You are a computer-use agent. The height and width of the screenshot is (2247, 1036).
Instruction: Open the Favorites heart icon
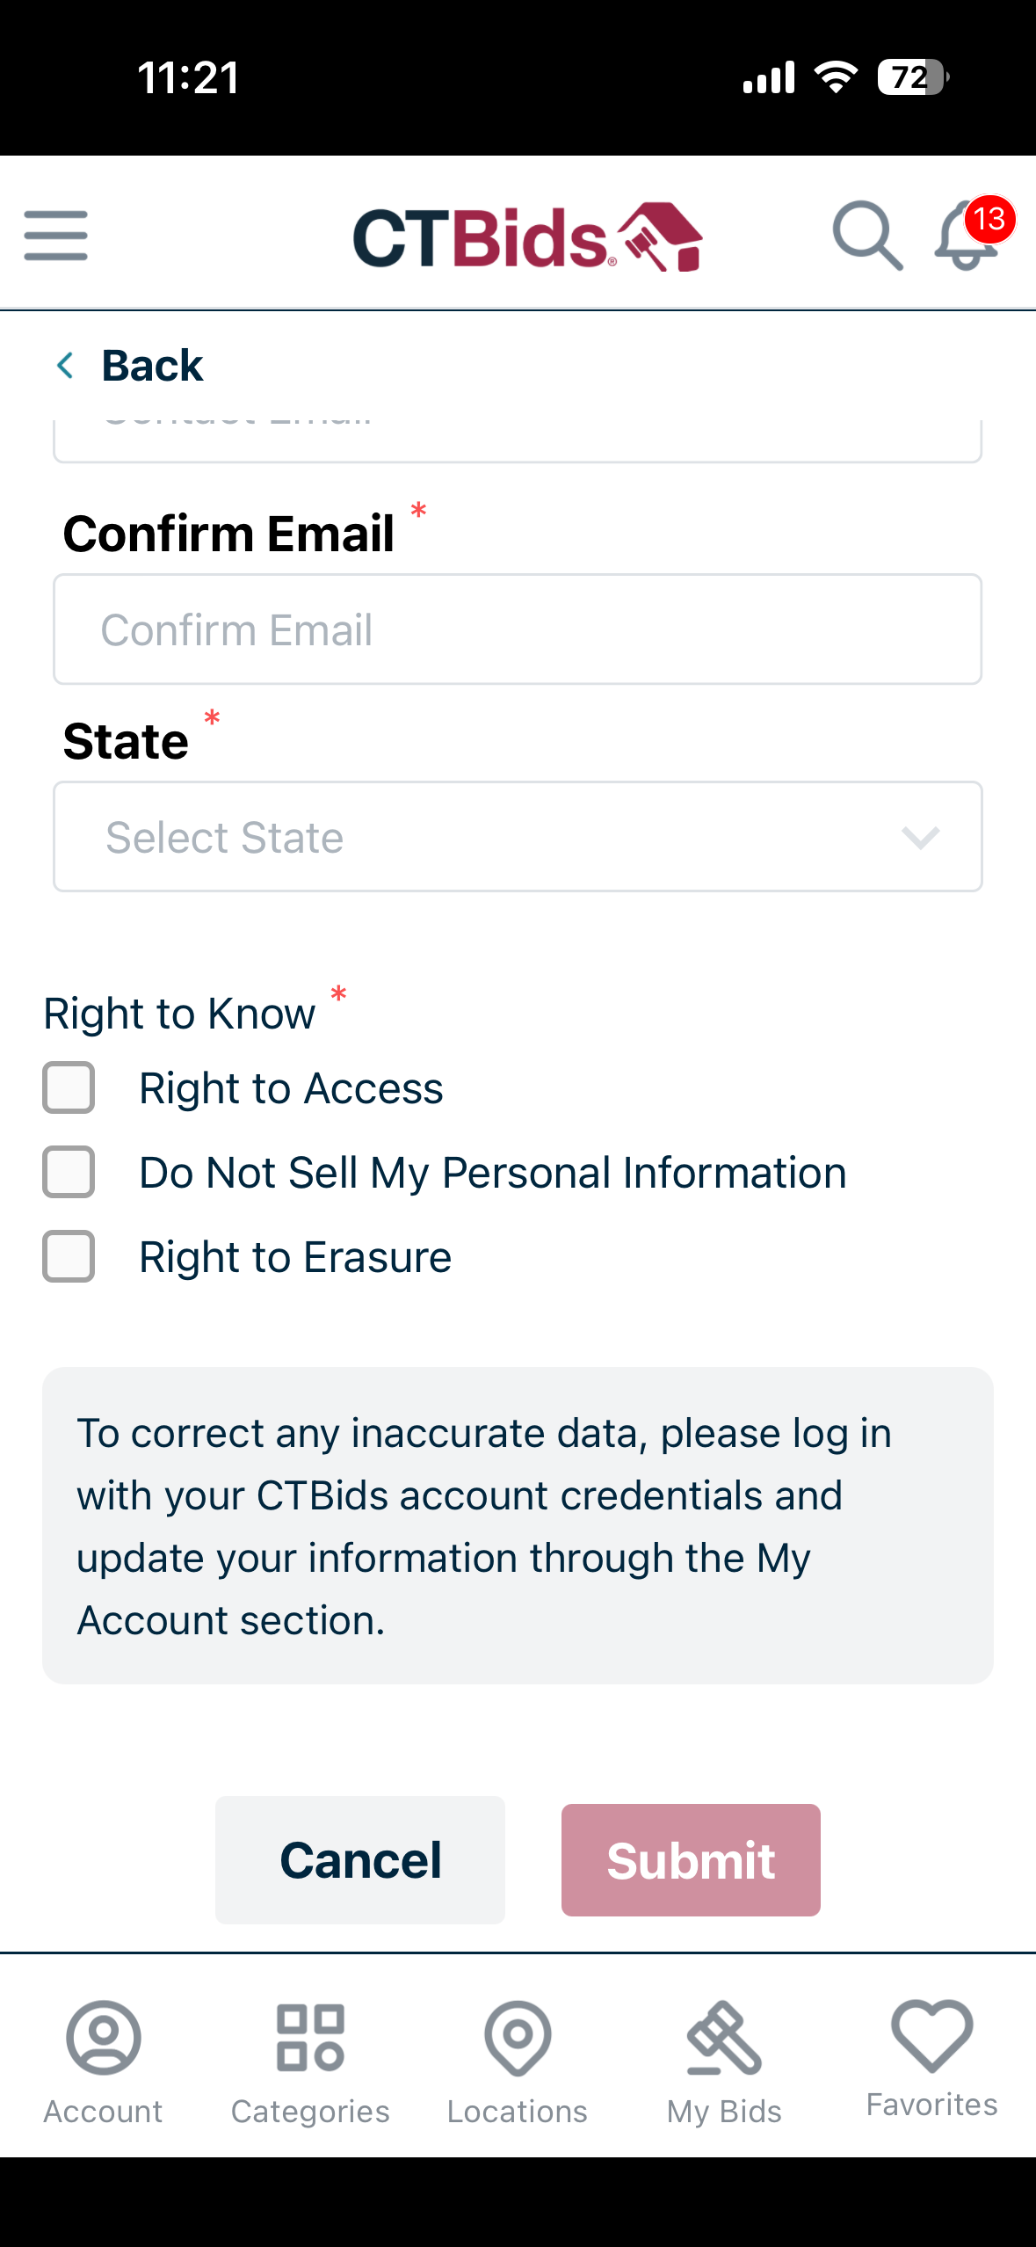(931, 2036)
